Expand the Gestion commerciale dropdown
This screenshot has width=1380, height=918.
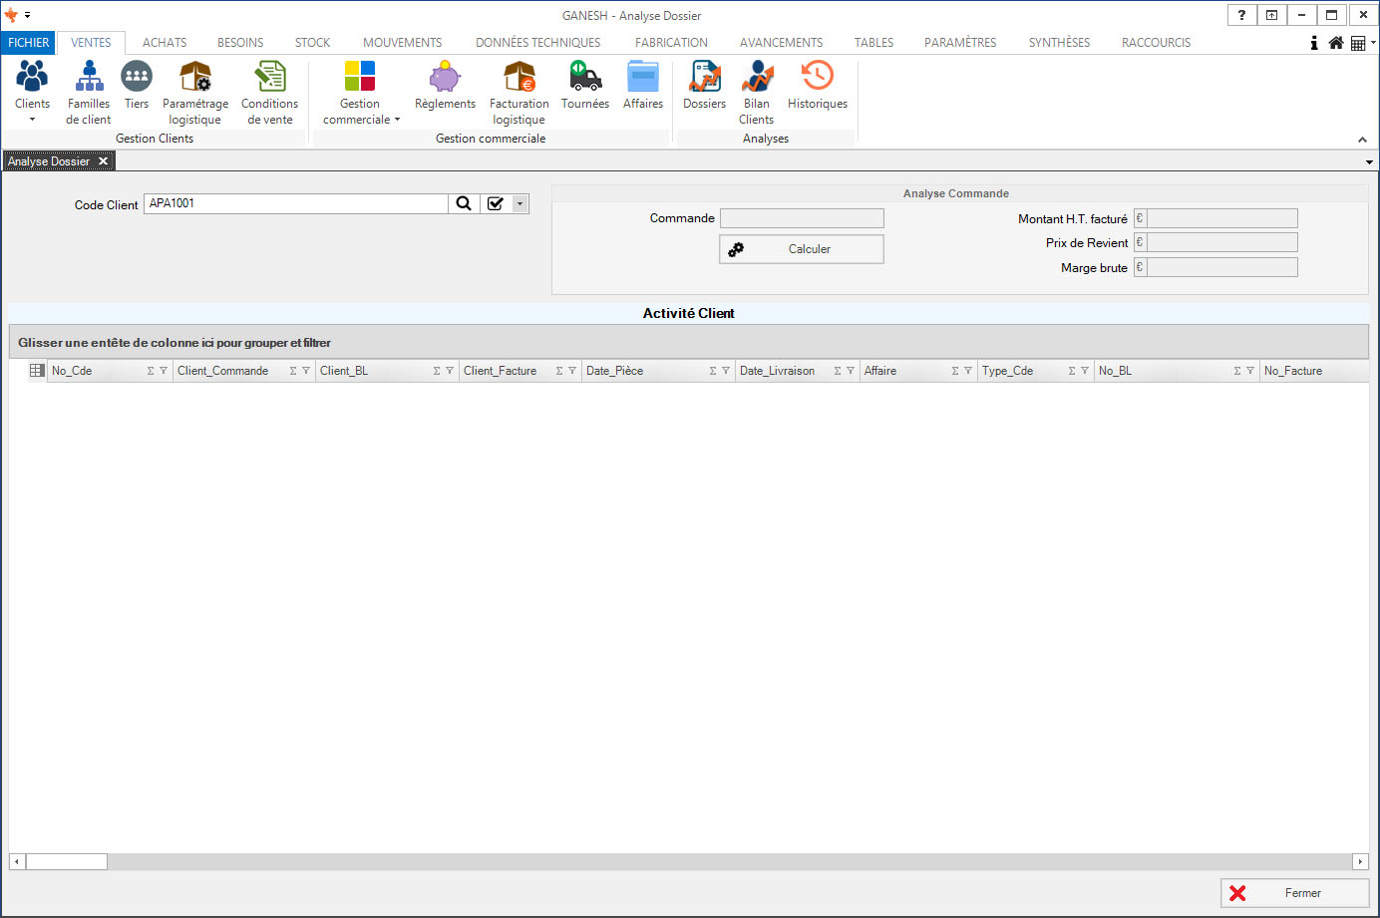pos(397,120)
